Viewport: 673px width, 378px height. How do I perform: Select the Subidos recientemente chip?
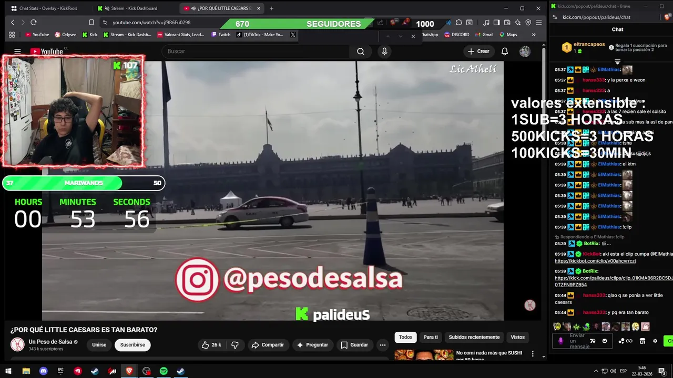(474, 337)
